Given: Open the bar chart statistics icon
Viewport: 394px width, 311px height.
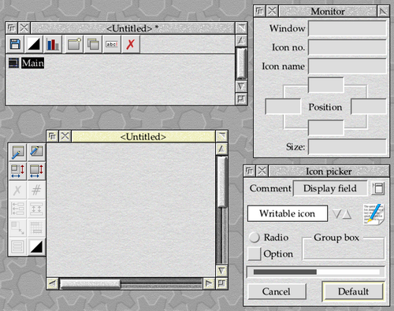Looking at the screenshot, I should point(53,44).
